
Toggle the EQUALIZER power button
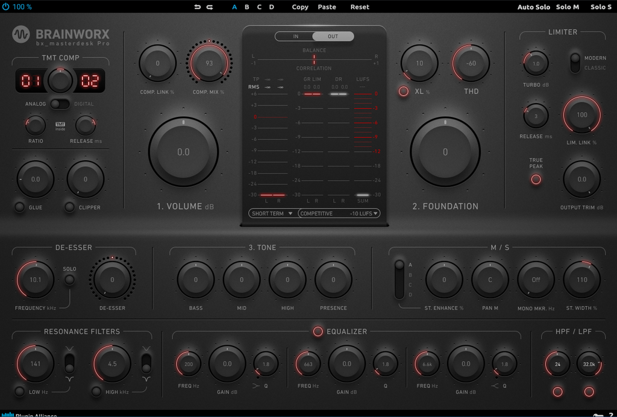tap(318, 331)
